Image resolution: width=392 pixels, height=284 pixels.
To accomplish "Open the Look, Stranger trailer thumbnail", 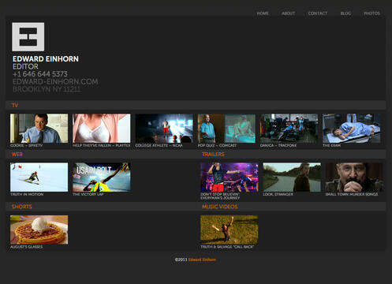I will click(292, 177).
